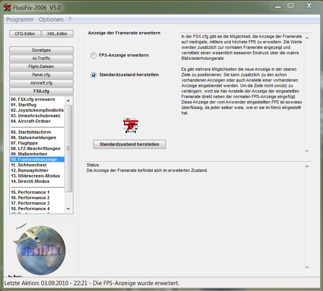Click the description text scroll up arrow

pos(307,37)
